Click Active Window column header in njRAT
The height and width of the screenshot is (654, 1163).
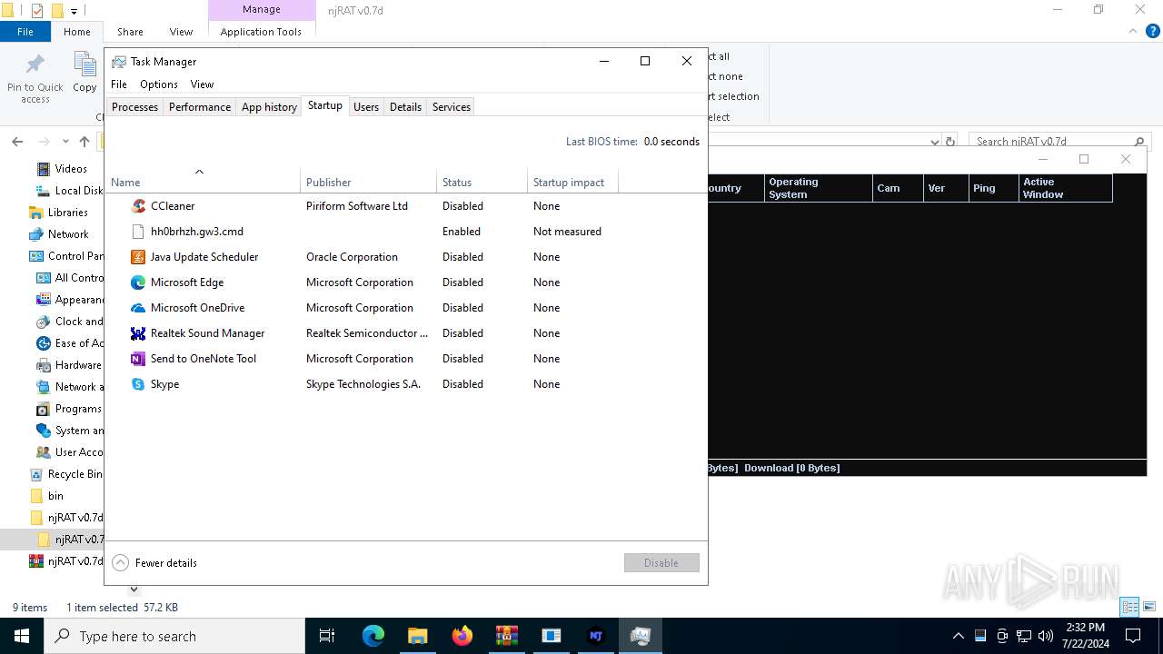(x=1065, y=188)
